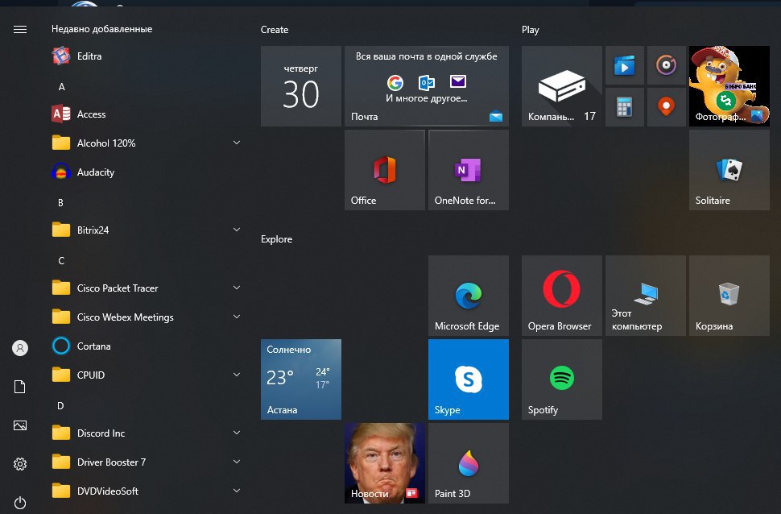
Task: Click the Explore group title
Action: click(x=276, y=239)
